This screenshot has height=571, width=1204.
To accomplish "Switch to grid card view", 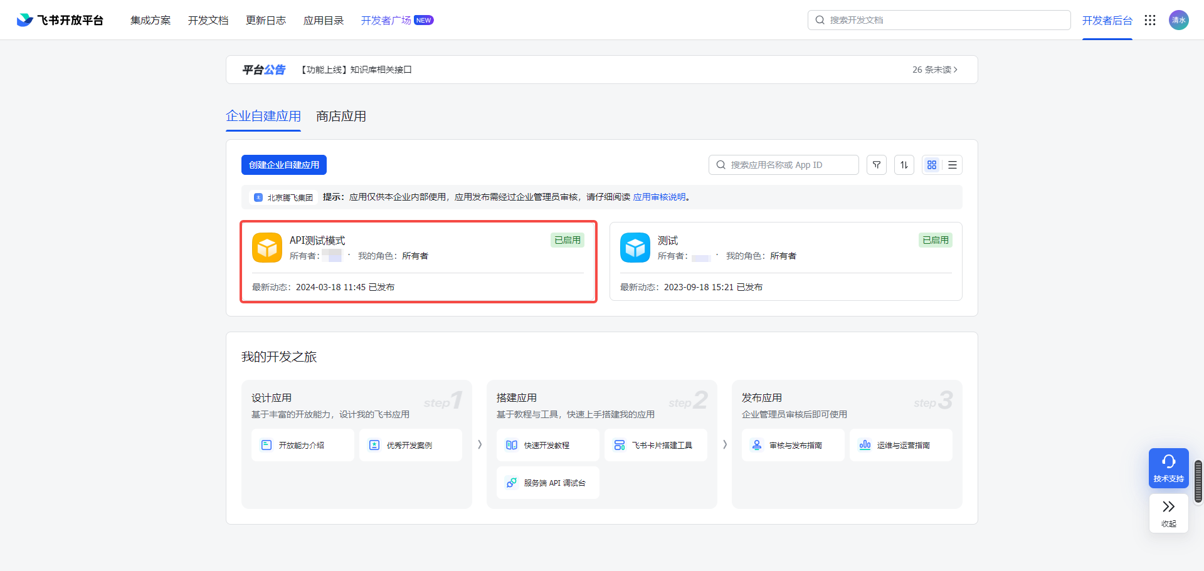I will pos(932,165).
